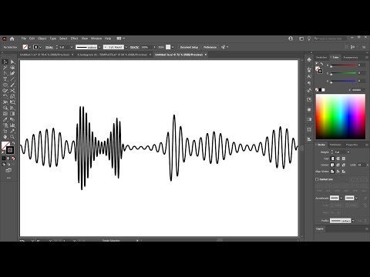Select the Artboard tool
The image size is (370, 277).
point(5,131)
